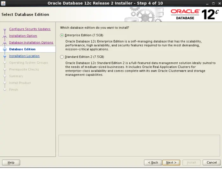Open the Installation Option step link

tap(23, 36)
